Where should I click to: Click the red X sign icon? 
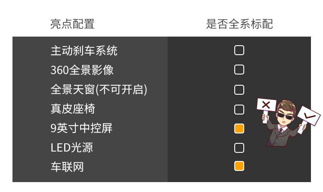point(266,105)
